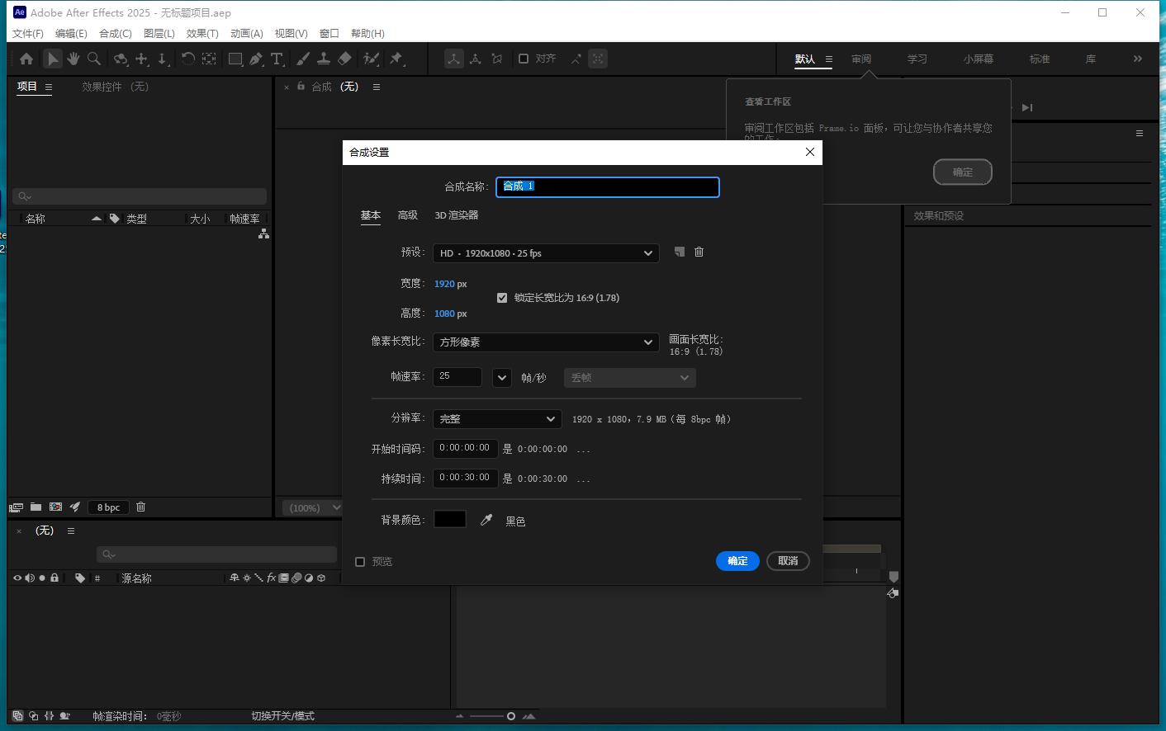Screen dimensions: 1166x731
Task: Click the 8 bpc color depth button
Action: [x=108, y=507]
